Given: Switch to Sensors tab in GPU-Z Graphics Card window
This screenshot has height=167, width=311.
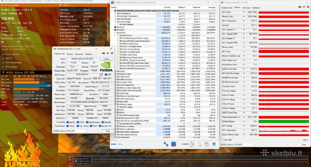Looking at the screenshot, I should 70,54.
